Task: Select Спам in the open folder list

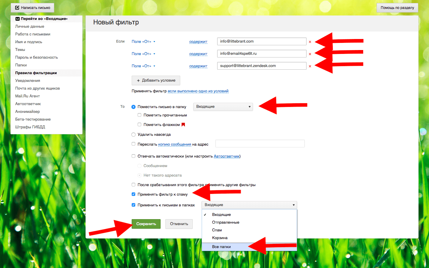Action: [x=217, y=230]
